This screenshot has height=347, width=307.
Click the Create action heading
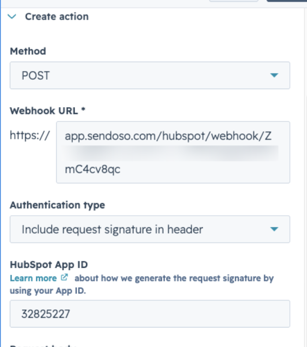(57, 17)
